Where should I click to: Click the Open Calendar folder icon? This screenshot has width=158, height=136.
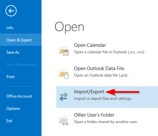point(64,51)
